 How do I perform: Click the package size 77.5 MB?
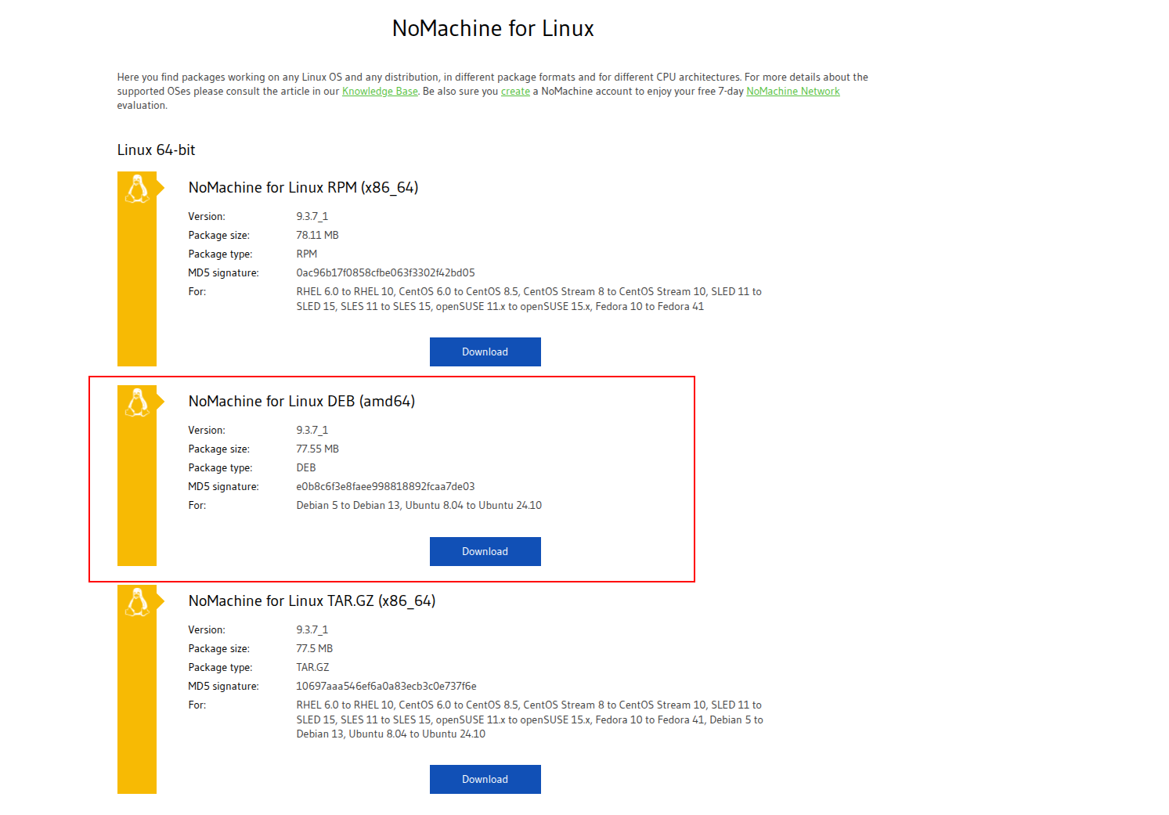pyautogui.click(x=314, y=649)
